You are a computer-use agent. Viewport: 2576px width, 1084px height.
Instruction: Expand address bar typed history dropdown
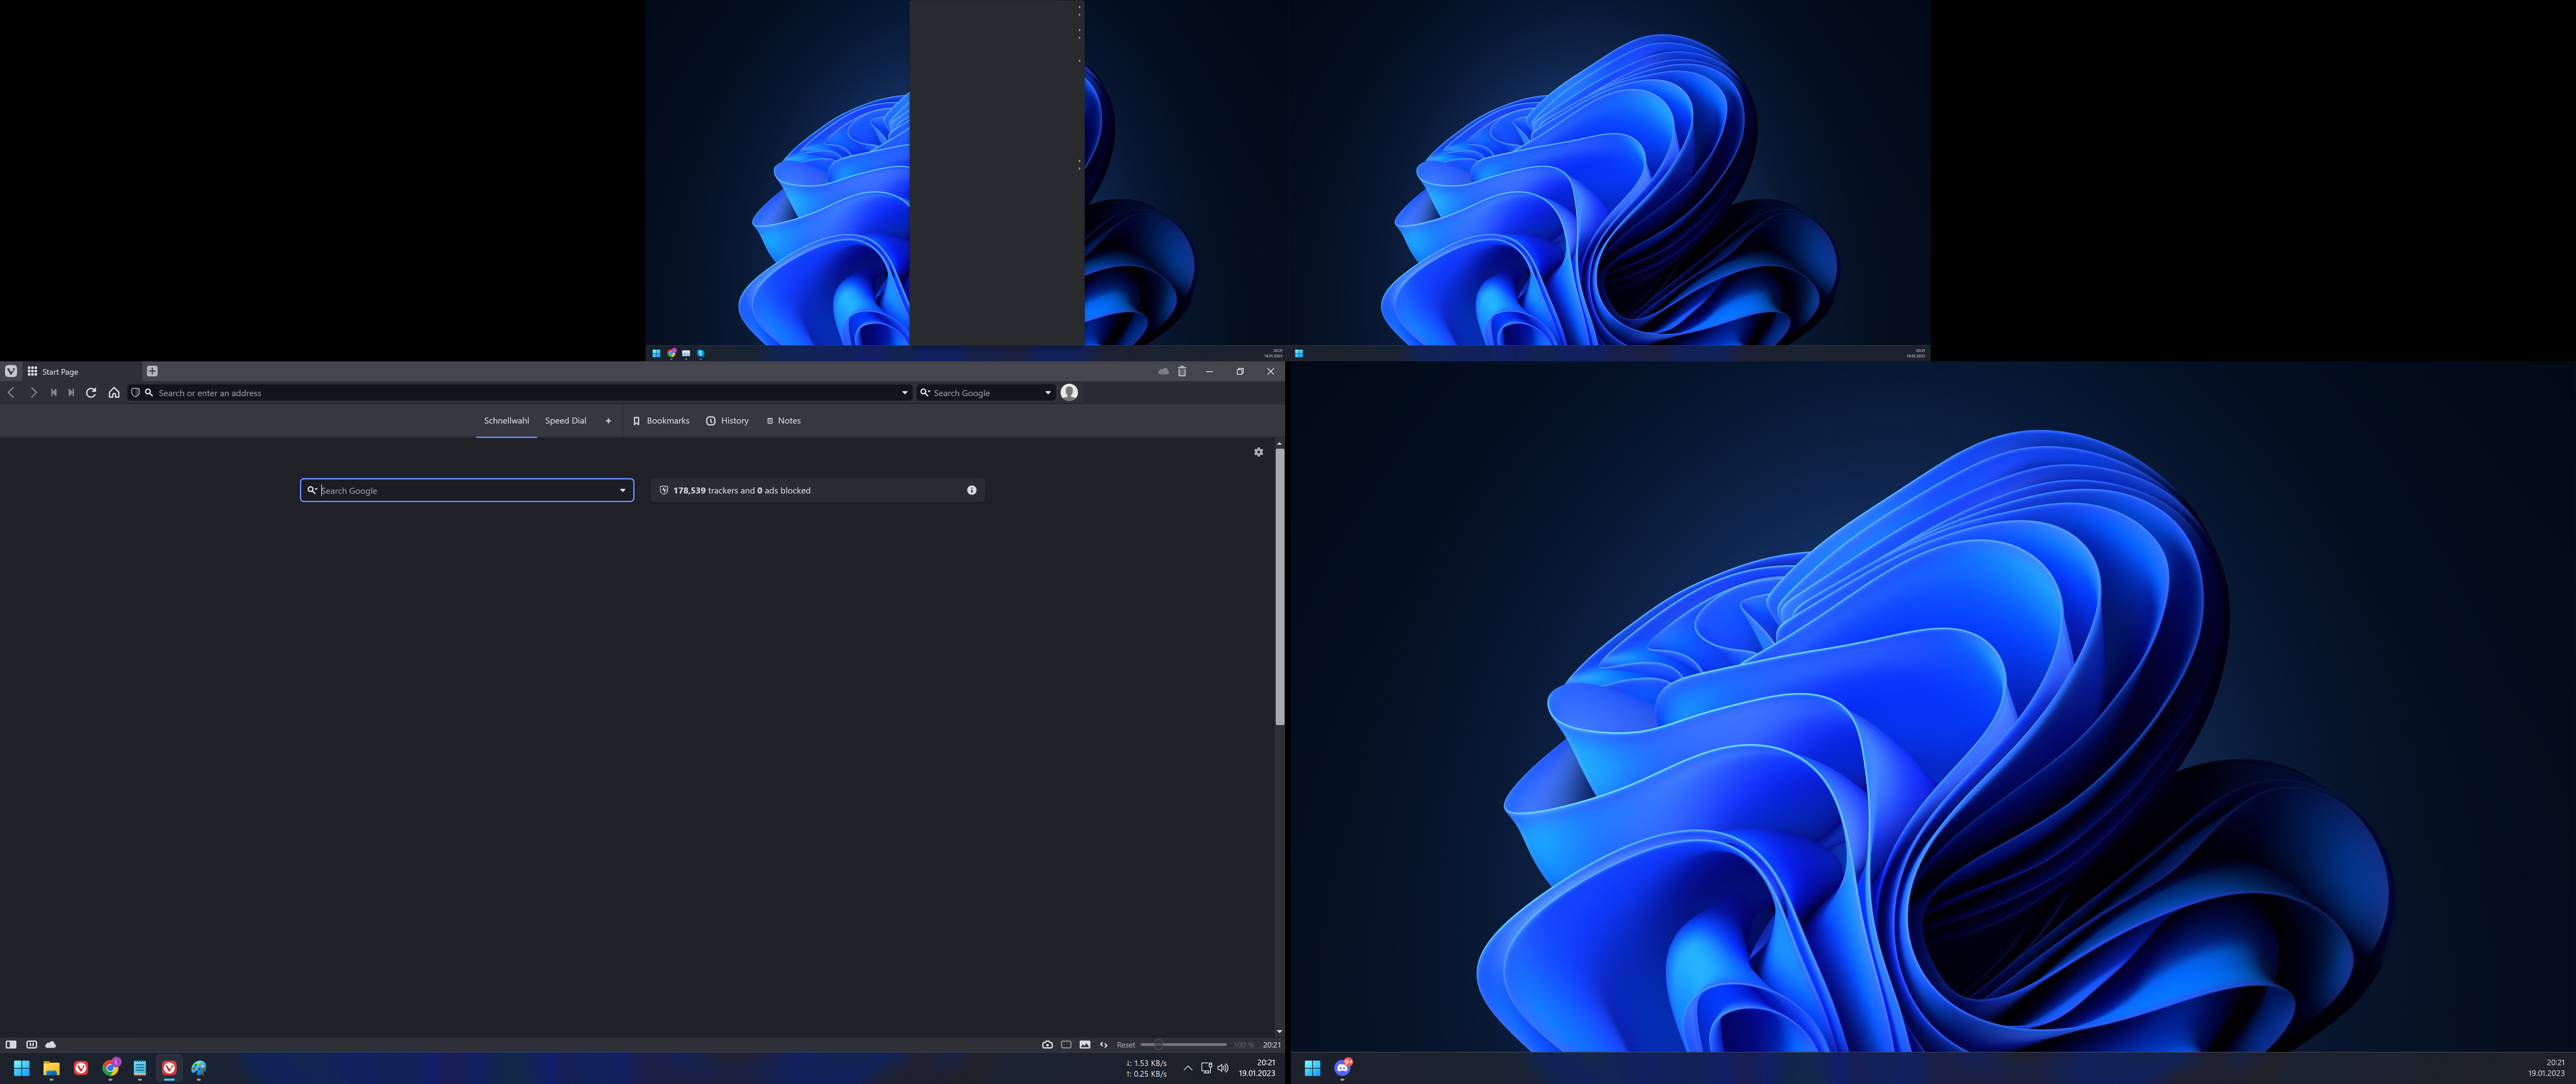point(905,393)
